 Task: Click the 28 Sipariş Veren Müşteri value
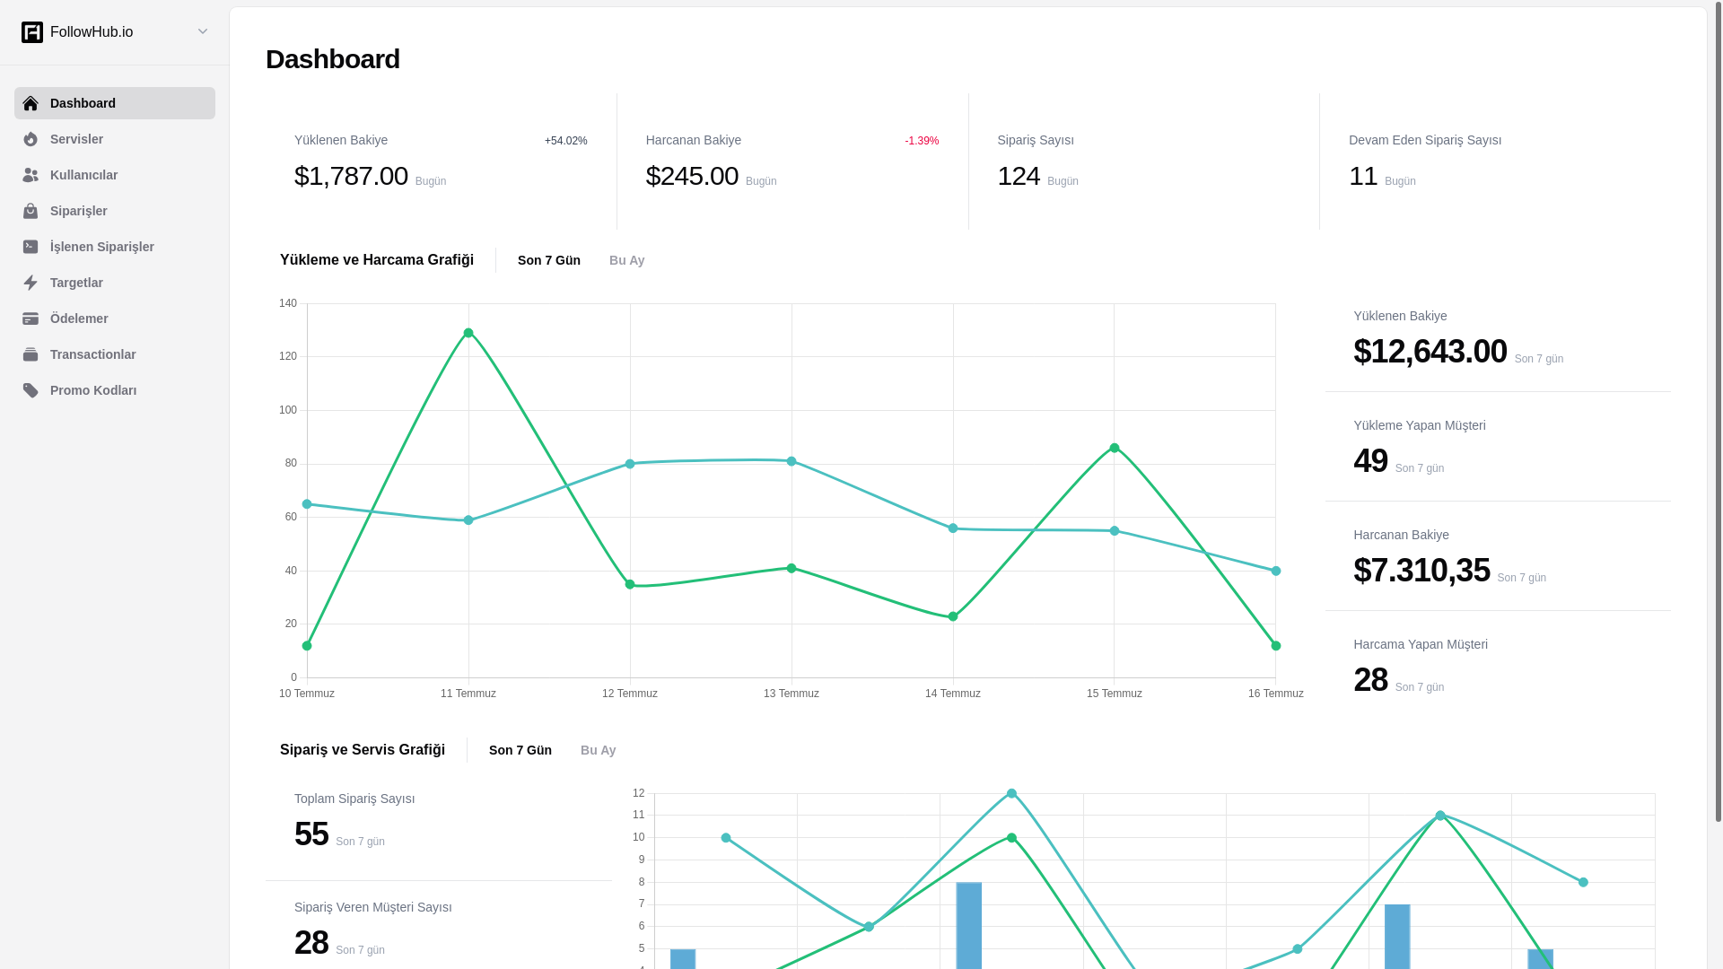click(x=311, y=943)
